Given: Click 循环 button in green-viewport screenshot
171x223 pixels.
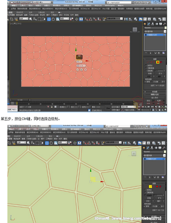Looking at the screenshot, I should 158,201.
